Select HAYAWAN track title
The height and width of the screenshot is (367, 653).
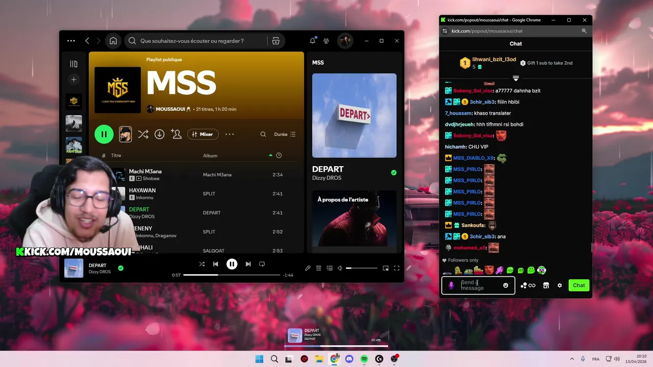[x=142, y=190]
